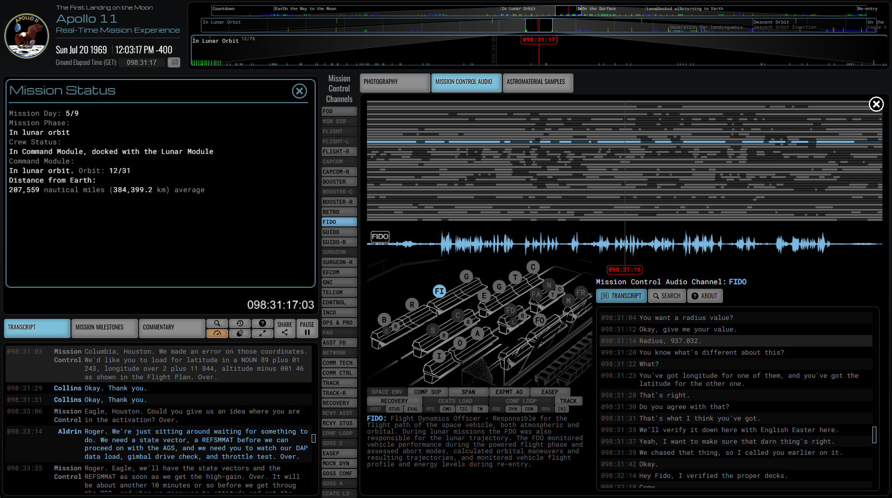Click the EXPMT AO room button
892x498 pixels.
pos(509,392)
